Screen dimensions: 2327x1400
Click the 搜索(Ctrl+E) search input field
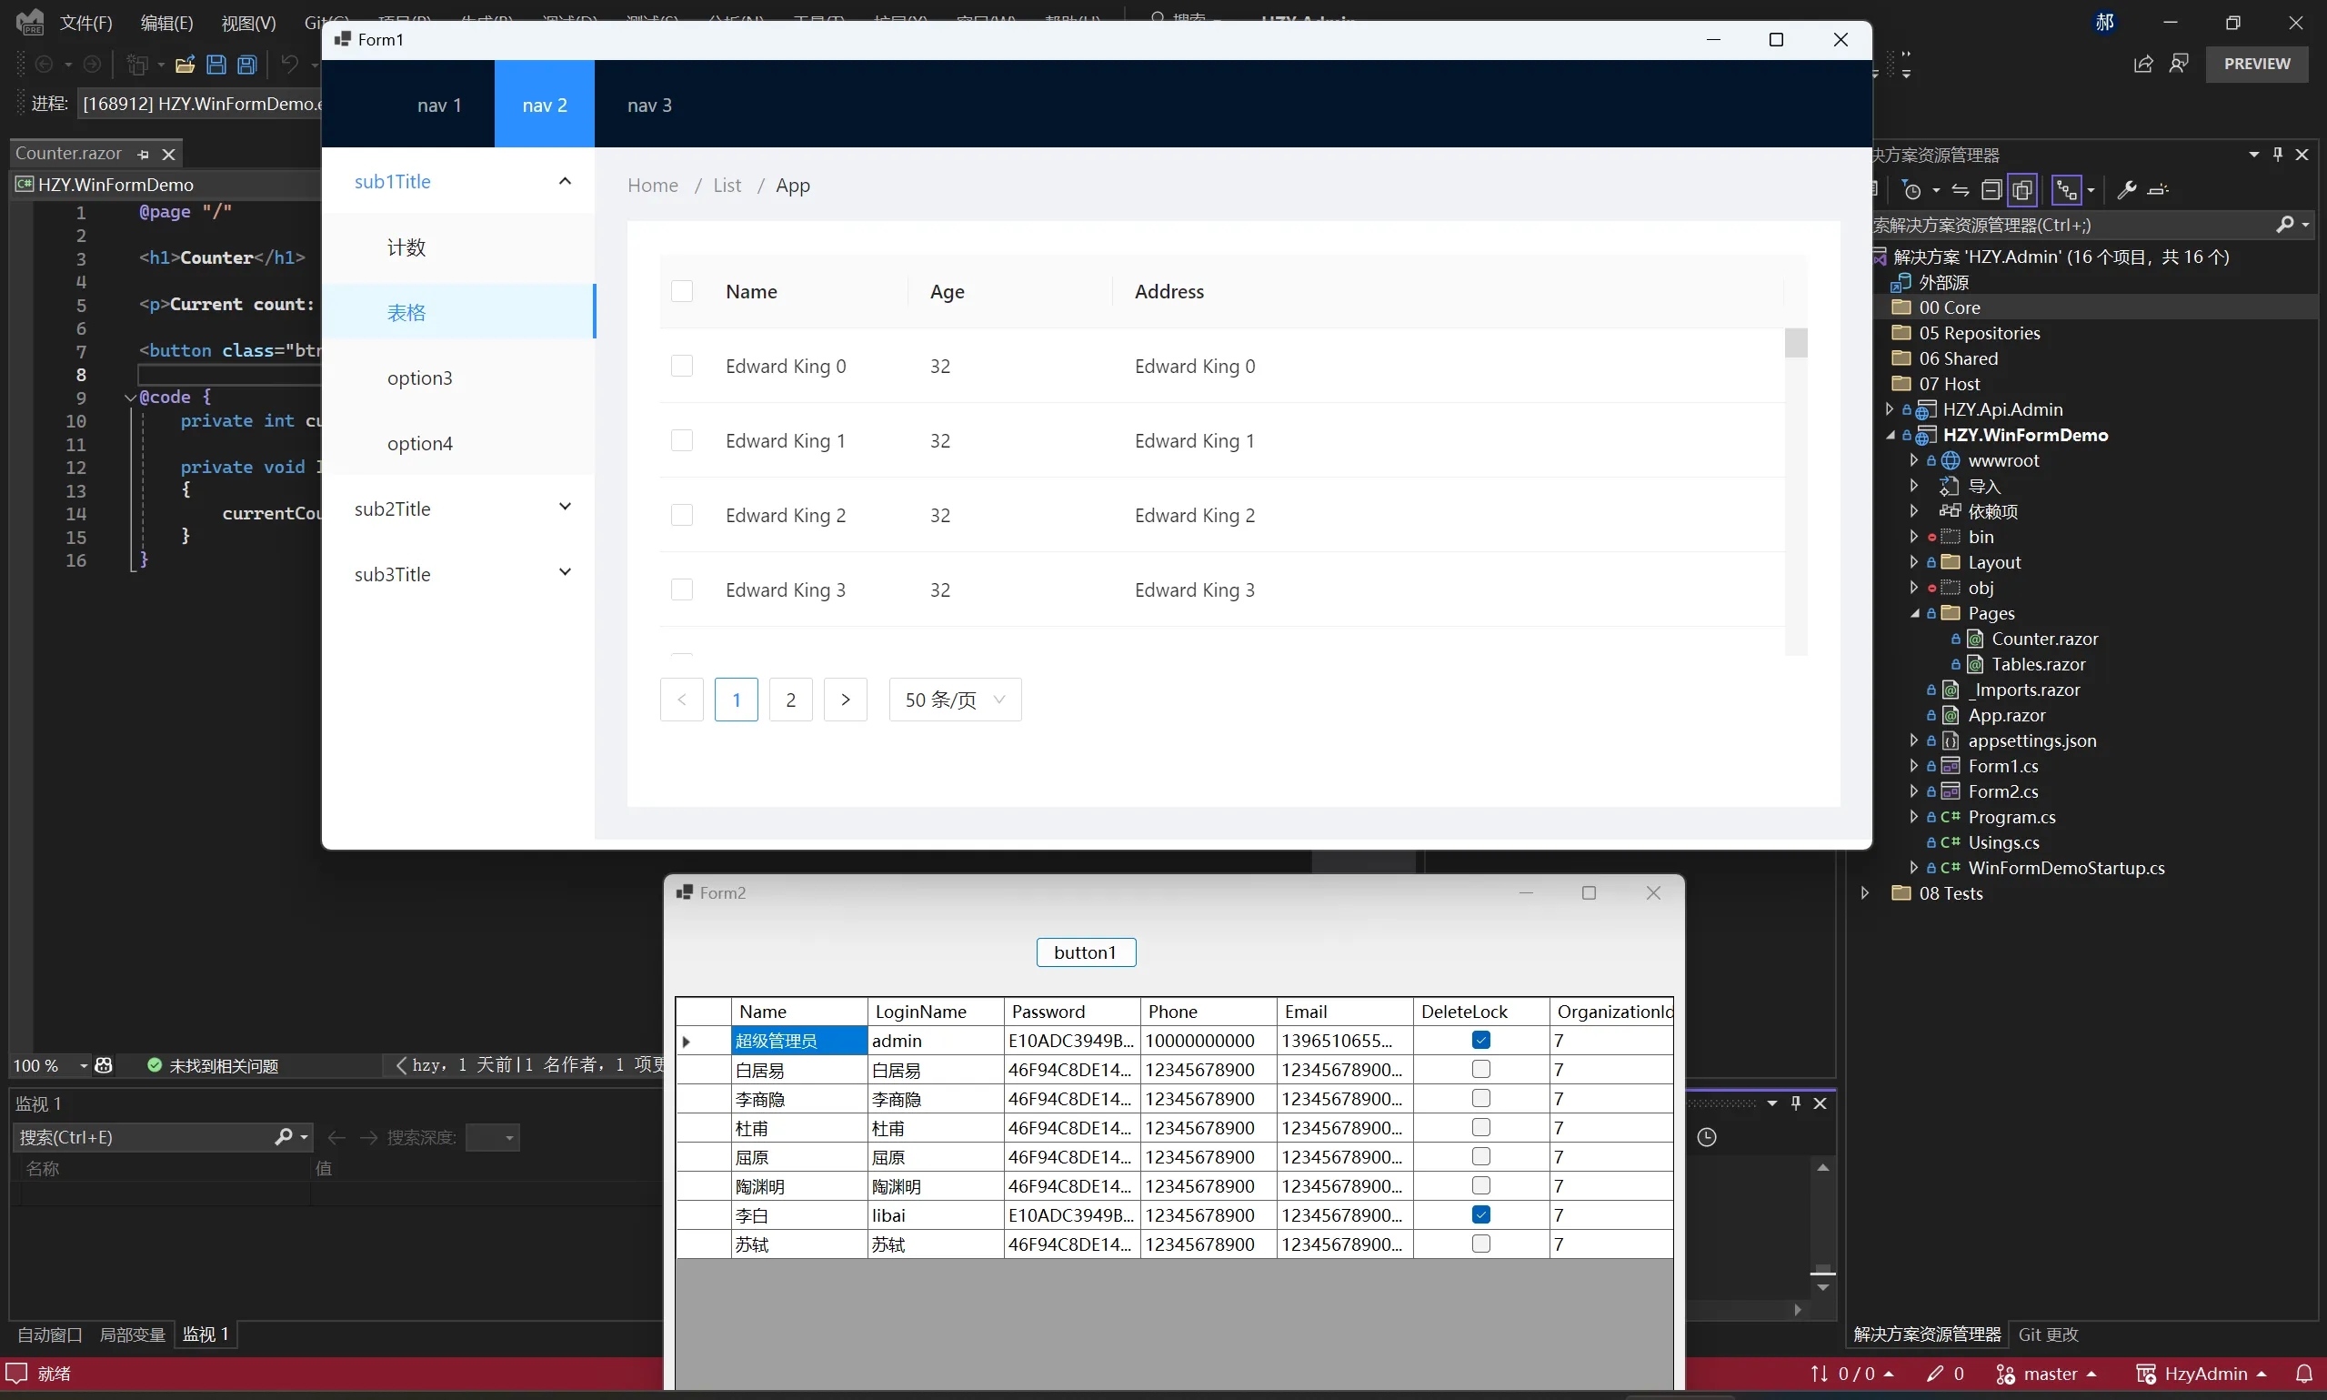tap(142, 1138)
